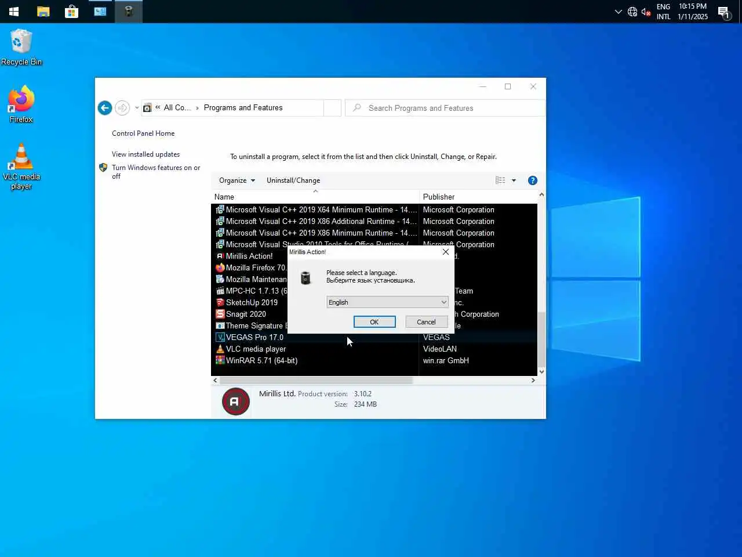Click the horizontal scrollbar right arrow
742x557 pixels.
click(x=533, y=381)
